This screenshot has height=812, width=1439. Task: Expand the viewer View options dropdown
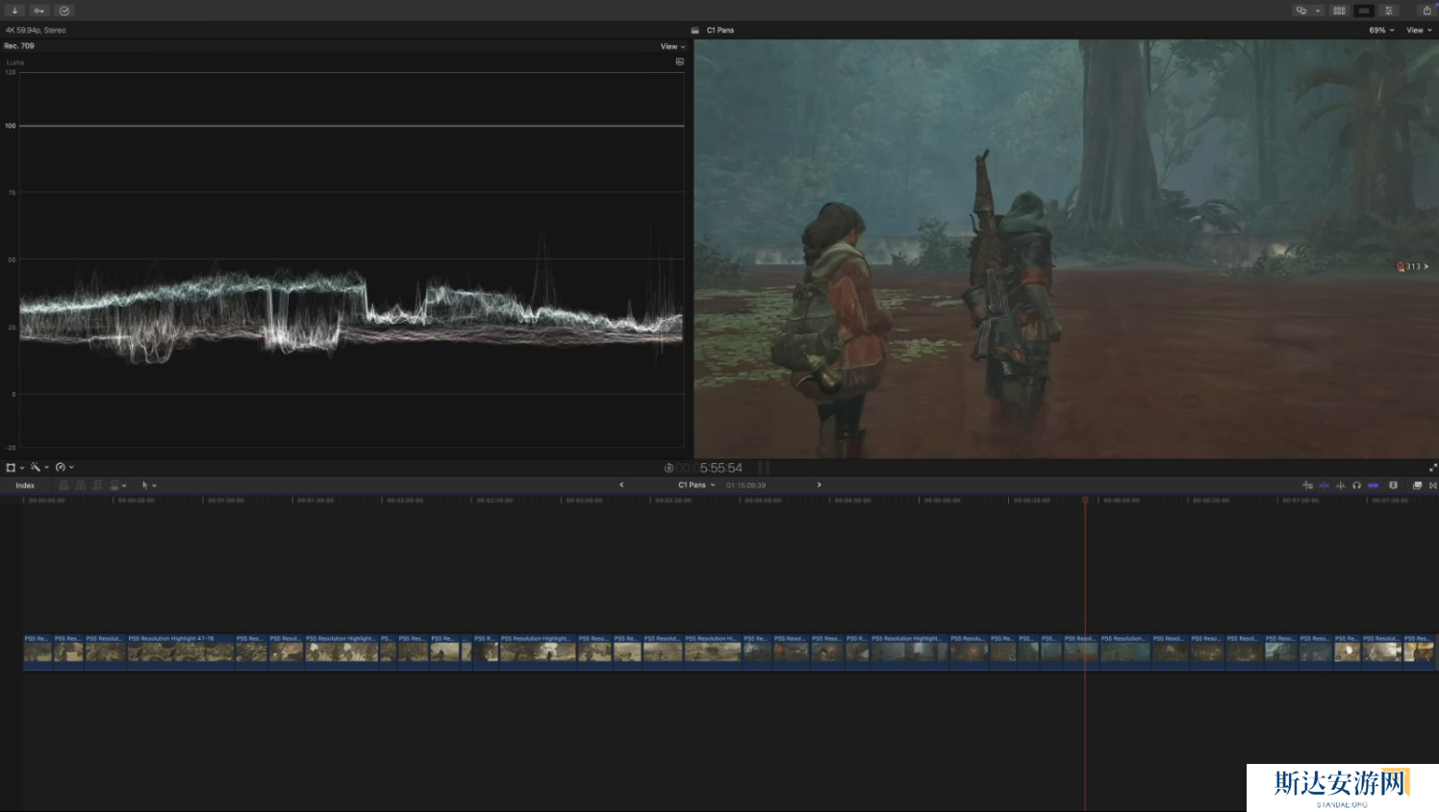[1419, 31]
